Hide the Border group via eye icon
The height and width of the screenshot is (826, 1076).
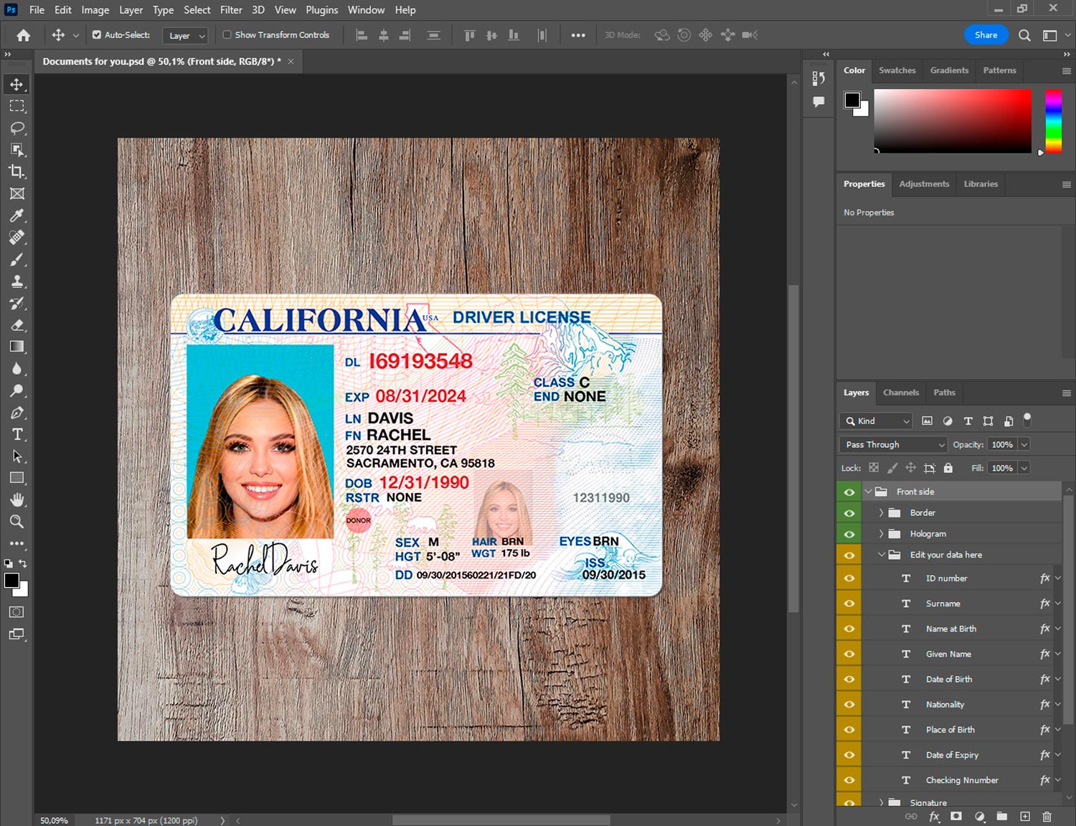click(x=849, y=513)
